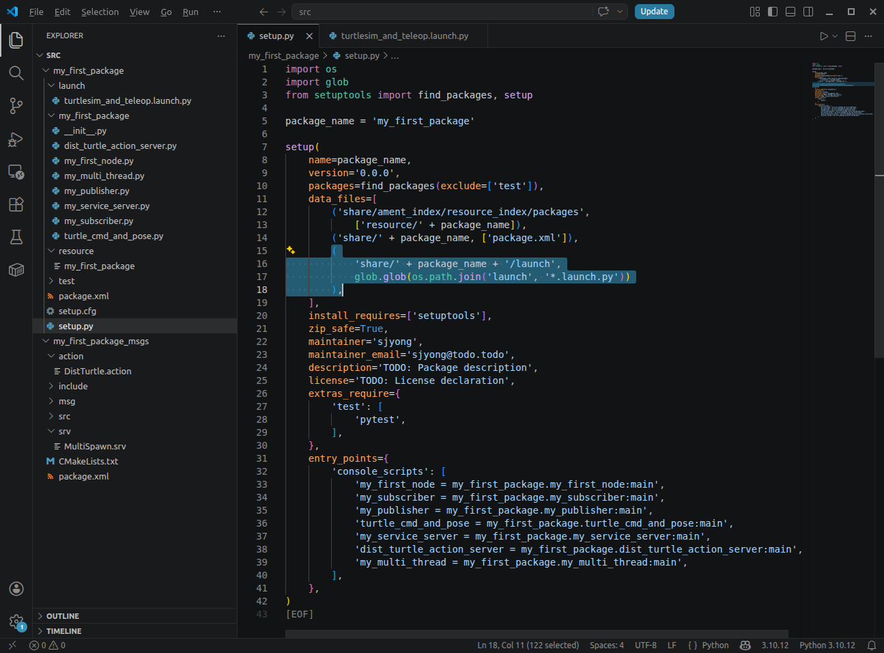Screen dimensions: 884x653
Task: Open the View menu
Action: coord(139,12)
